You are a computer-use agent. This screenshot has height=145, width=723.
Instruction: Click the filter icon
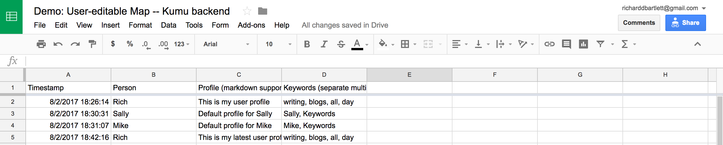coord(600,44)
